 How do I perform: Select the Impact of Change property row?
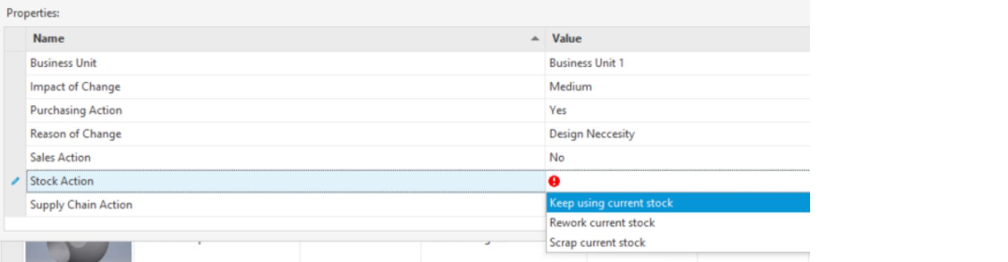coord(75,86)
